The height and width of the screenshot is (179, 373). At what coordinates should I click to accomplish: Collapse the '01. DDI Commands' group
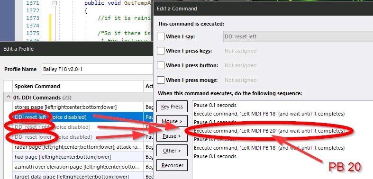[9, 98]
